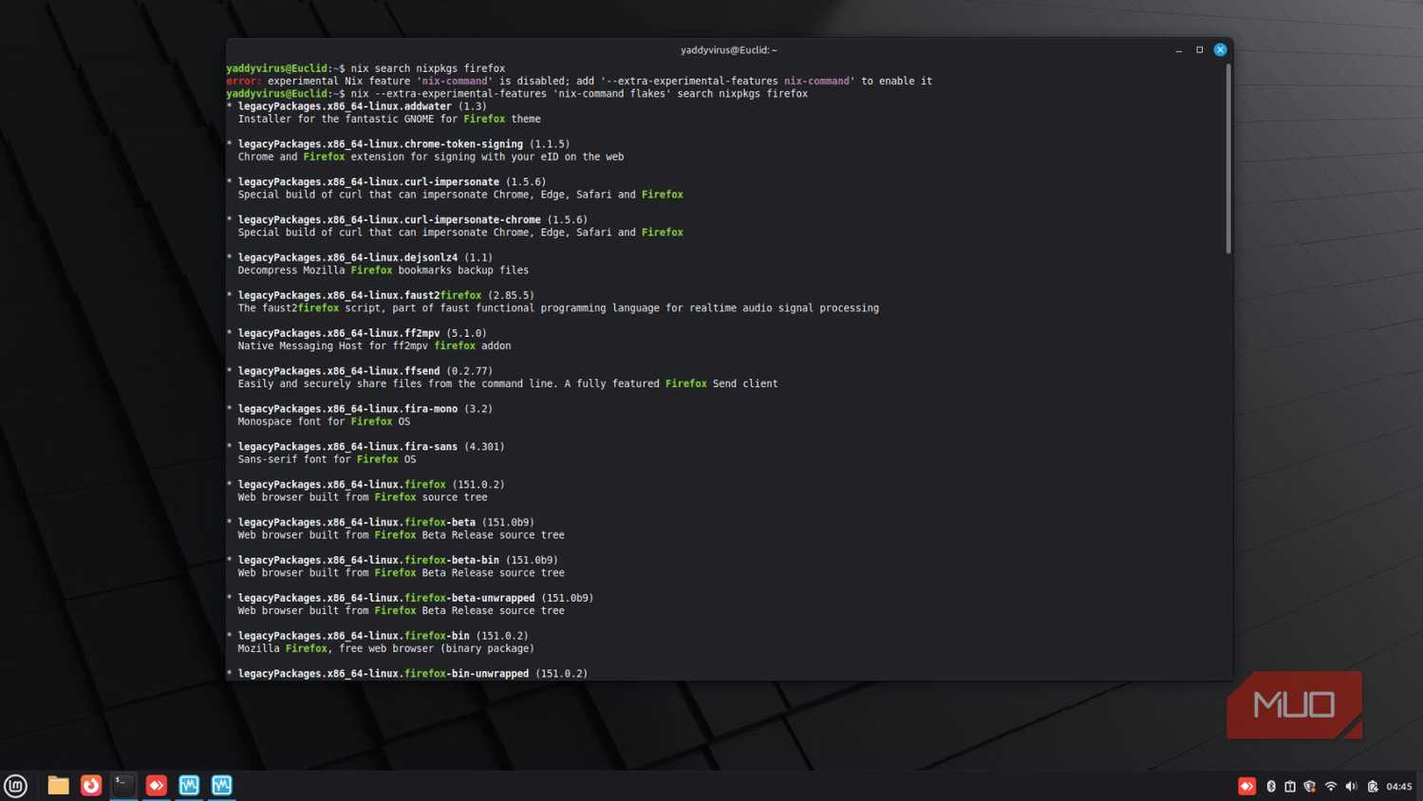Open the Linux Mint start menu

pyautogui.click(x=15, y=785)
